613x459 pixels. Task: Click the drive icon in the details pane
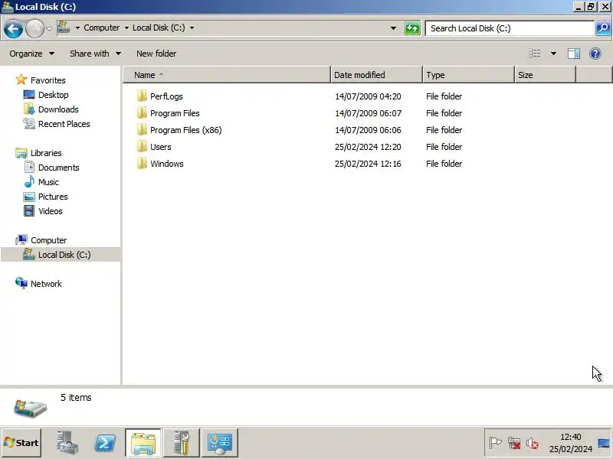tap(30, 408)
